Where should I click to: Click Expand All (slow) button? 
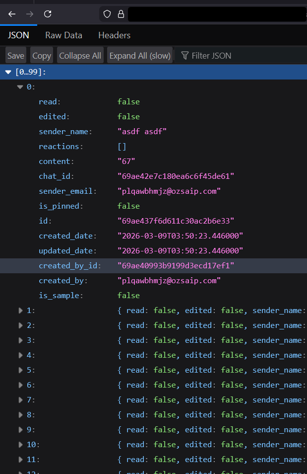(140, 56)
